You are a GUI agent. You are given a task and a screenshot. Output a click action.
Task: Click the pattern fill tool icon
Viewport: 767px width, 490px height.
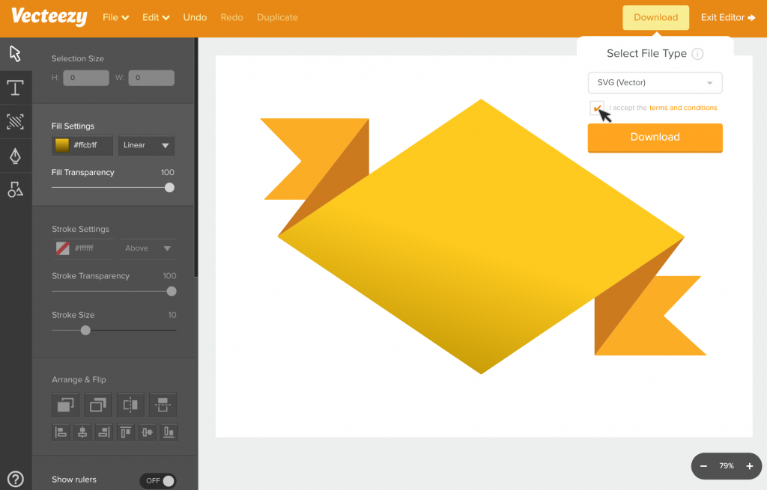(15, 121)
